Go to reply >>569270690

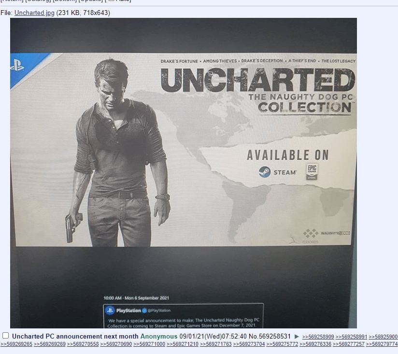(x=116, y=344)
